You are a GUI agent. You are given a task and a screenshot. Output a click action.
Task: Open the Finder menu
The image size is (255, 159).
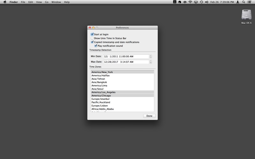point(14,2)
